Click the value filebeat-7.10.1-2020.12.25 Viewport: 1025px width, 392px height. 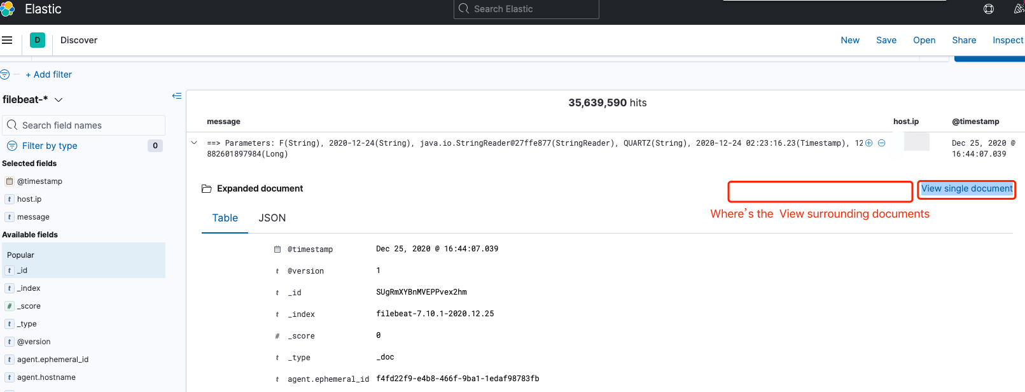click(x=435, y=314)
